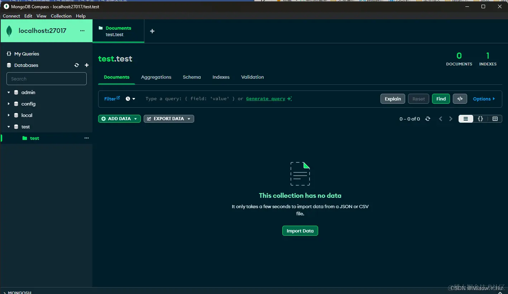Export query to language code icon
The image size is (508, 294).
460,99
